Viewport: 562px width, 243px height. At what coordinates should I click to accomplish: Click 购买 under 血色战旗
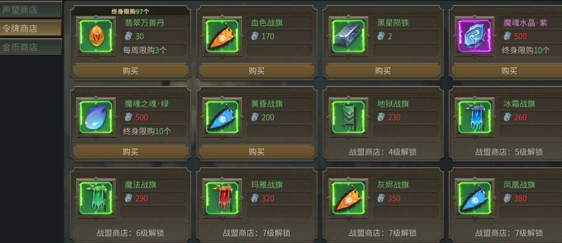[x=257, y=71]
